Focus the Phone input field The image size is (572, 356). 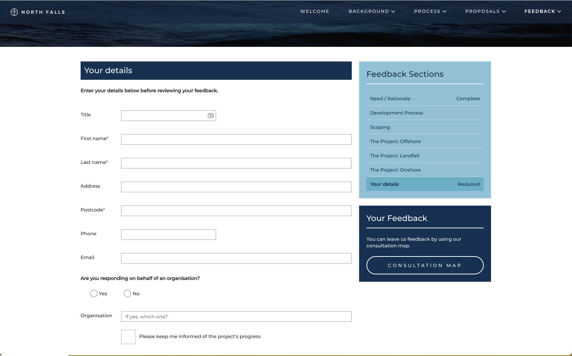coord(169,235)
